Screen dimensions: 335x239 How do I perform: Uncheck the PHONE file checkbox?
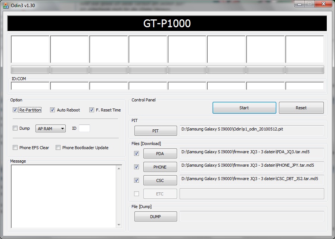(x=136, y=167)
